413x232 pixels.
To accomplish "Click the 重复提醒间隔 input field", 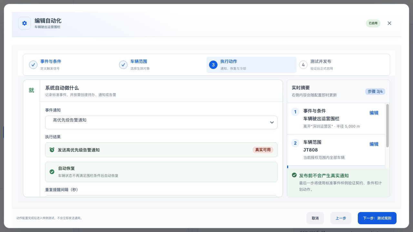I will [161, 196].
